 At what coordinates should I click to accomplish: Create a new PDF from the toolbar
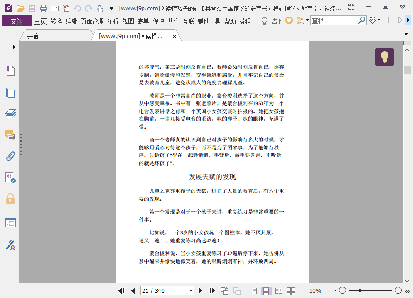click(x=66, y=8)
